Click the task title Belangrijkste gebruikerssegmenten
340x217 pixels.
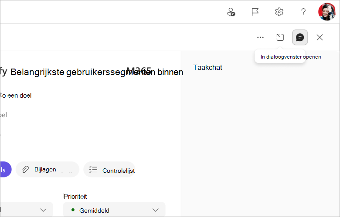point(97,72)
